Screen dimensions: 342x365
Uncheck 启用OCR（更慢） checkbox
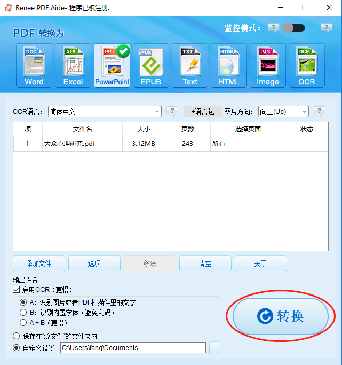tap(16, 290)
